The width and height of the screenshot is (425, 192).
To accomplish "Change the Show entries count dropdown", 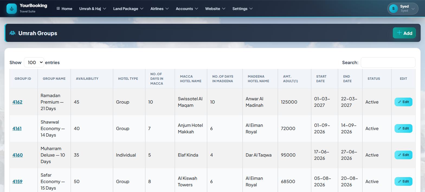I will pyautogui.click(x=34, y=62).
